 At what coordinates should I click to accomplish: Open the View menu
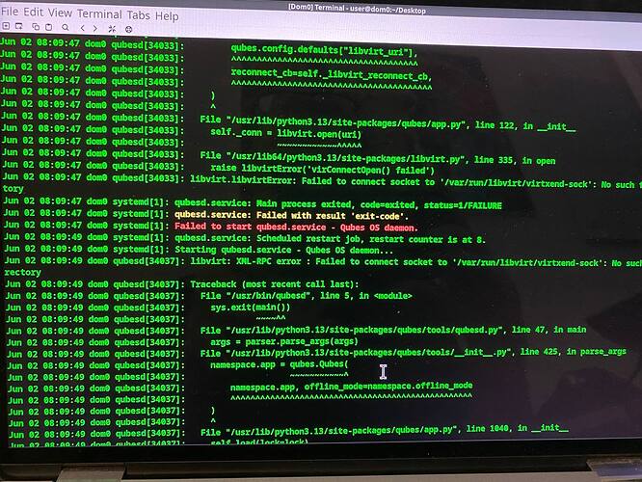coord(60,13)
